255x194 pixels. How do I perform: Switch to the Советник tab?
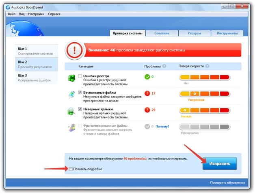162,33
